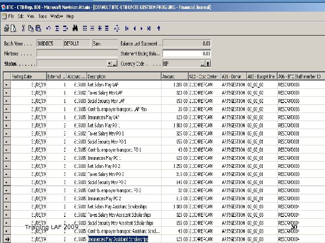Open the Help menu
This screenshot has height=243, width=325.
(x=70, y=16)
